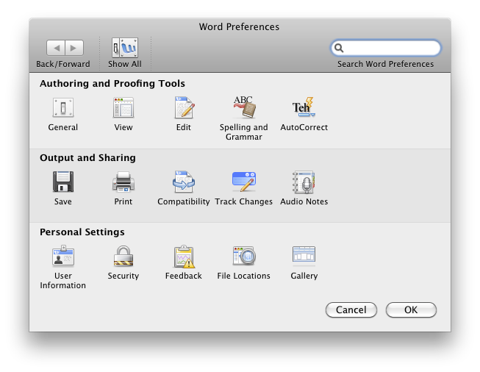Open the General preferences icon
The height and width of the screenshot is (372, 480).
pyautogui.click(x=63, y=109)
